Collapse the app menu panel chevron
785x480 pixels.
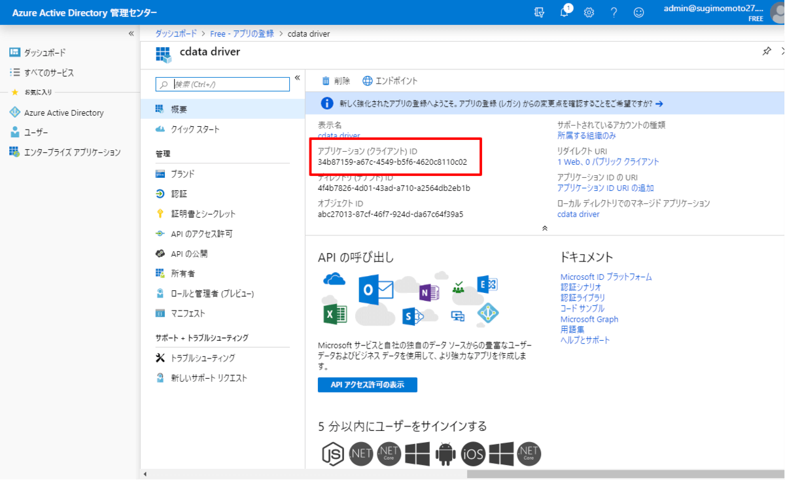coord(297,78)
